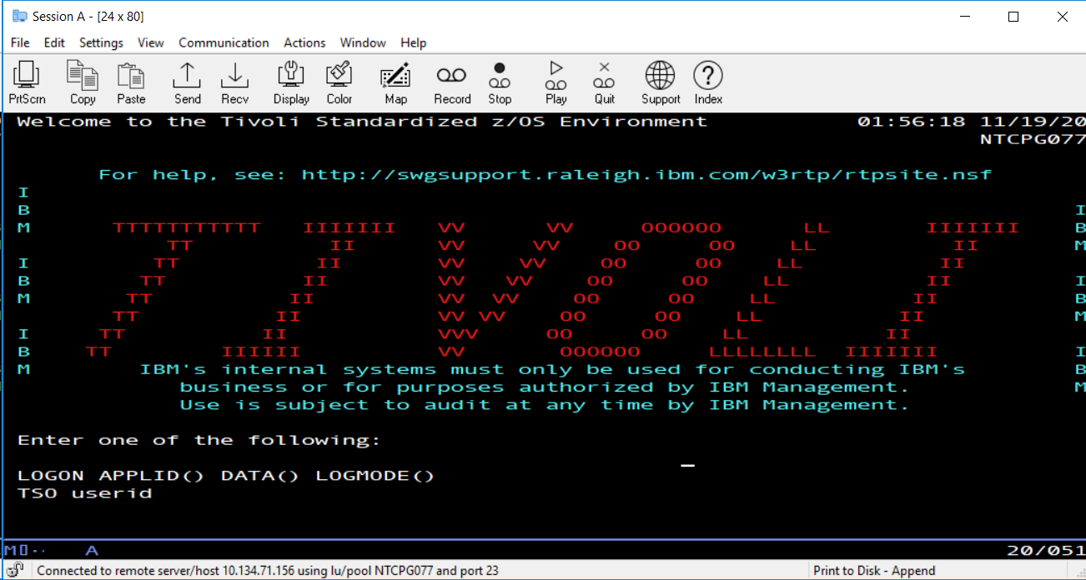
Task: Click 'Use is subject to audit' line
Action: click(545, 405)
